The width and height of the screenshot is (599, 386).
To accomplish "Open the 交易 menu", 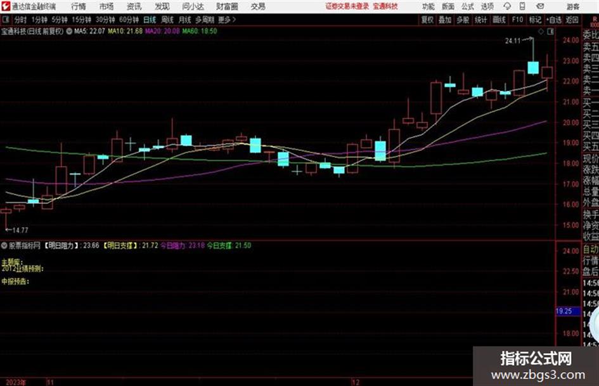I will 258,6.
